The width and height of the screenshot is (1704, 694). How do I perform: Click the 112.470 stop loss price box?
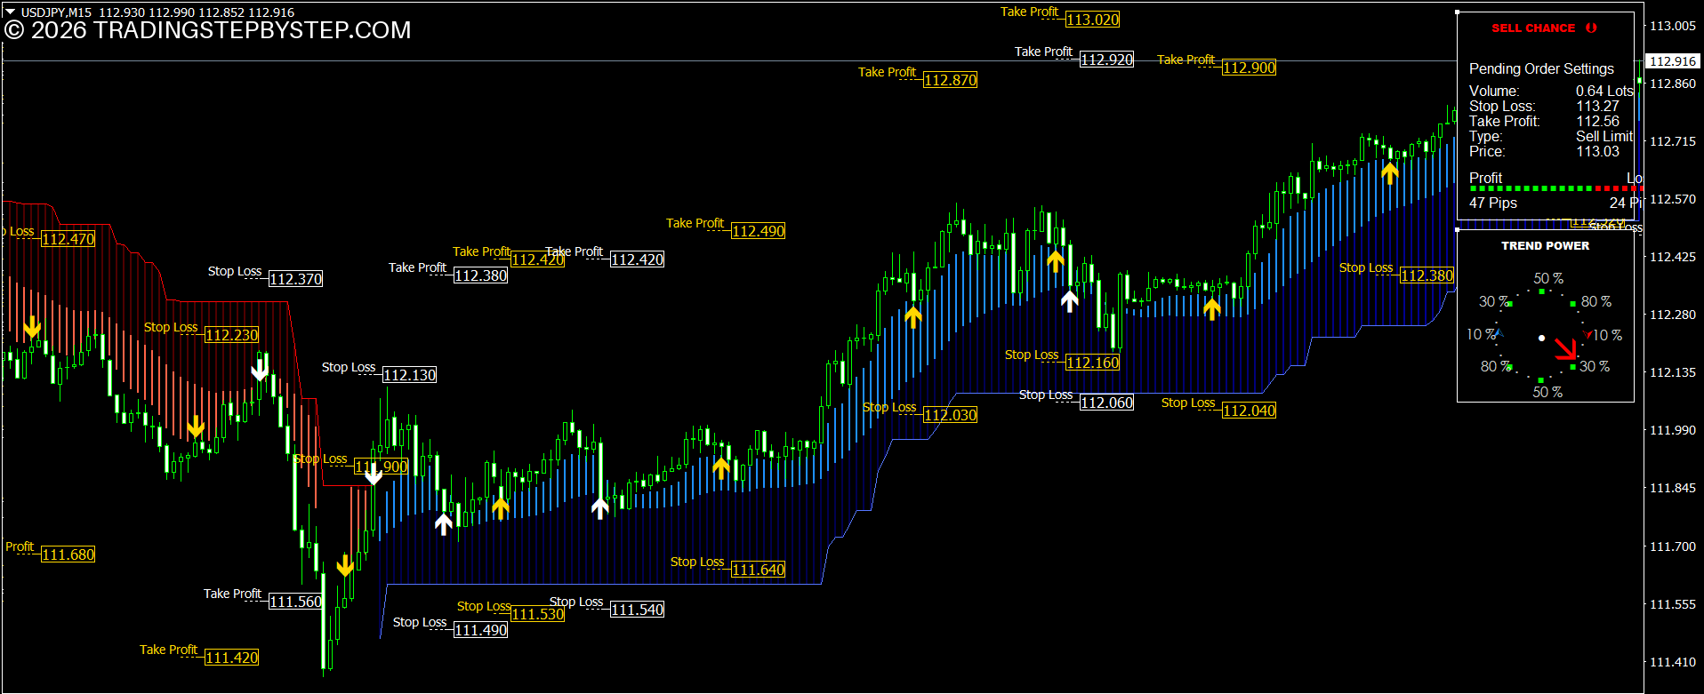pyautogui.click(x=68, y=239)
